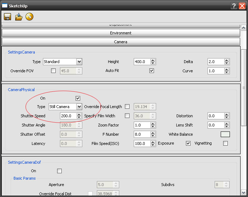Decrease the Zoom Factor spinner value
Screen dimensions: 248x197
pos(153,126)
